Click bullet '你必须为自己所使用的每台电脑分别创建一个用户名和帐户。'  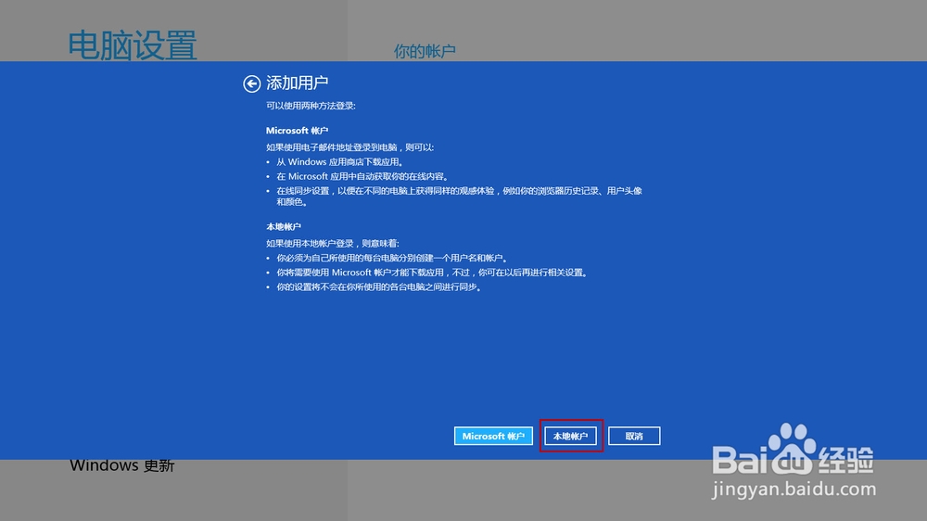click(x=392, y=258)
